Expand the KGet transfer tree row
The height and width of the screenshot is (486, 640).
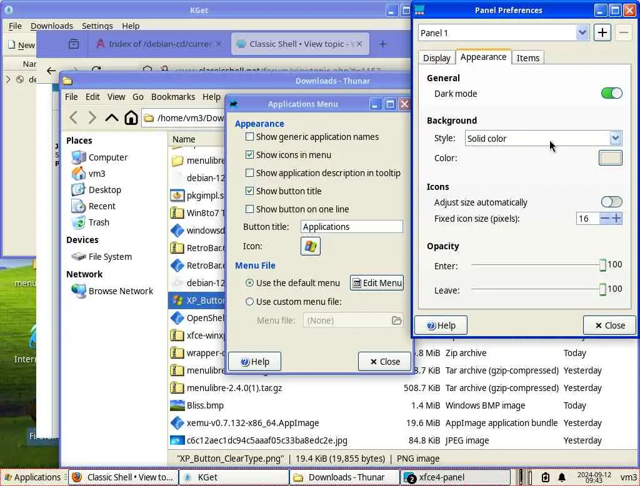[x=8, y=79]
